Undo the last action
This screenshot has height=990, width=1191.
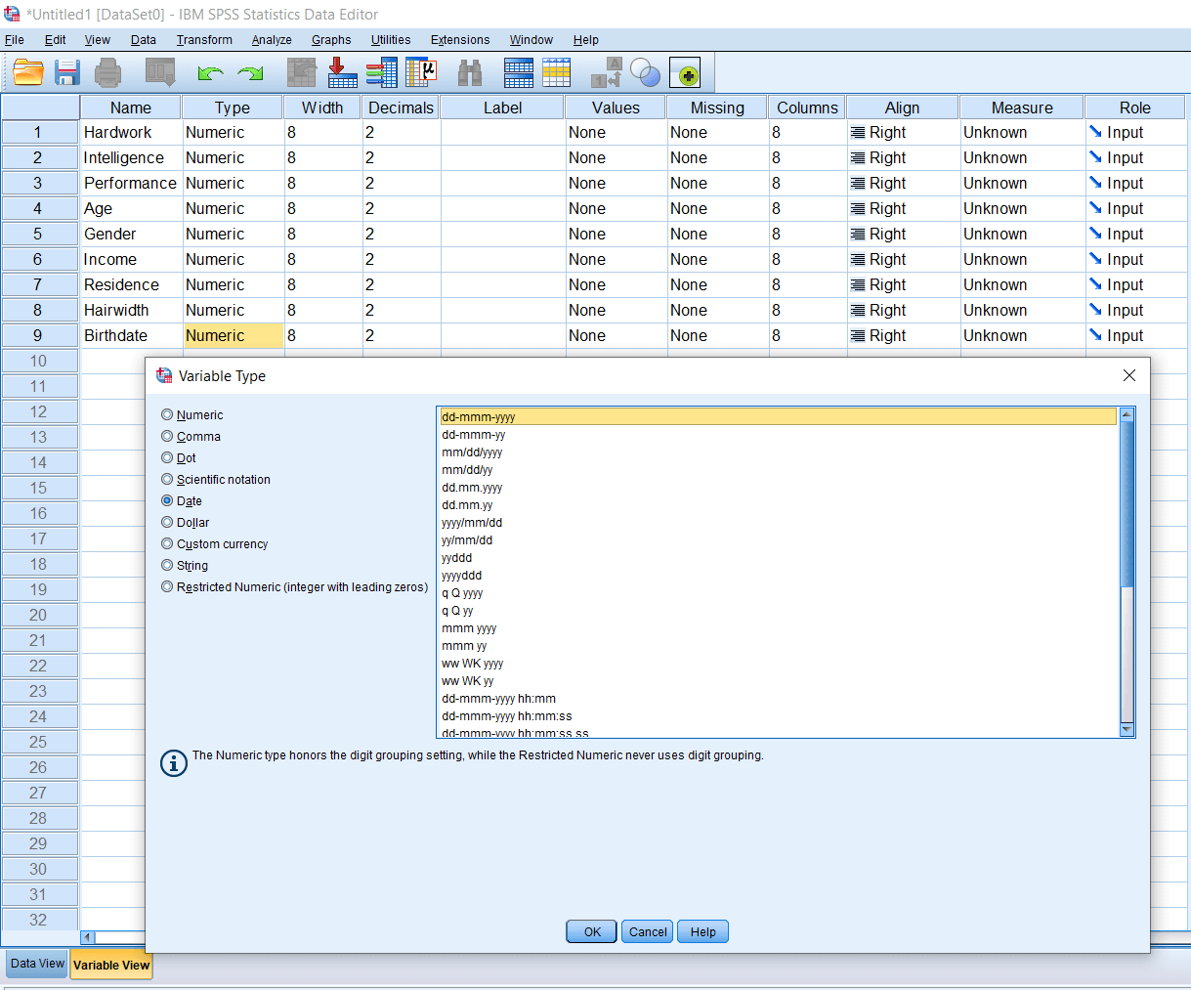[208, 71]
